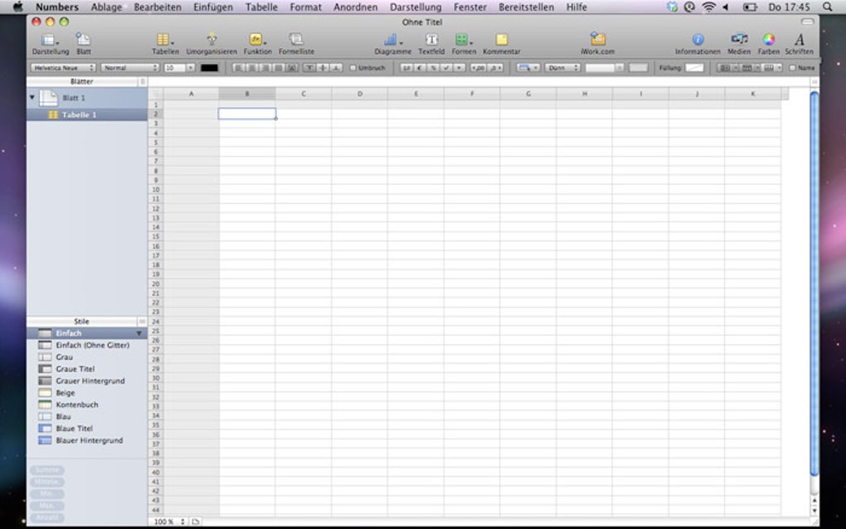
Task: Apply the Kontenbuch table style
Action: (87, 405)
